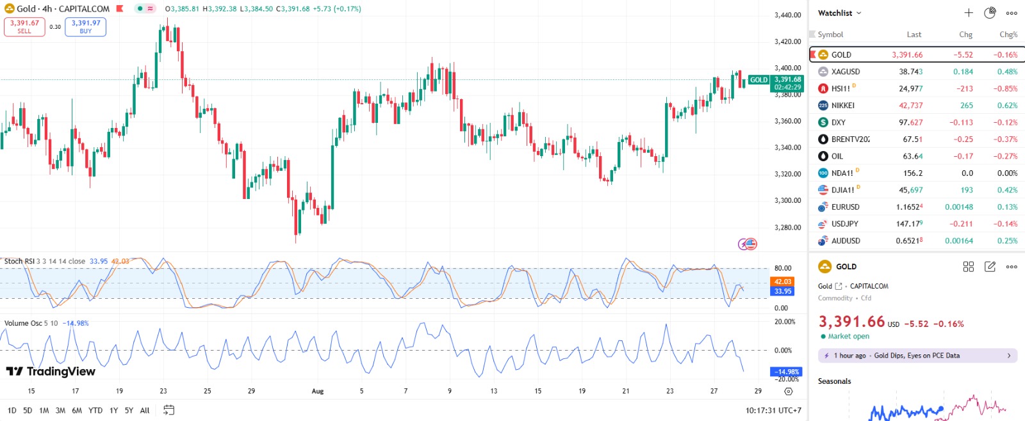Open the UTC+7 timezone selector
The image size is (1025, 421).
coord(773,410)
